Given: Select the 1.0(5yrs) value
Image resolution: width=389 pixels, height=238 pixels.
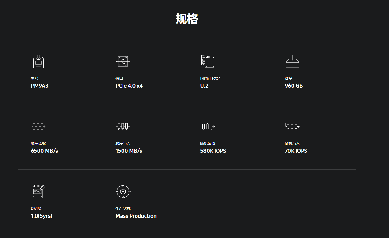Looking at the screenshot, I should (42, 216).
